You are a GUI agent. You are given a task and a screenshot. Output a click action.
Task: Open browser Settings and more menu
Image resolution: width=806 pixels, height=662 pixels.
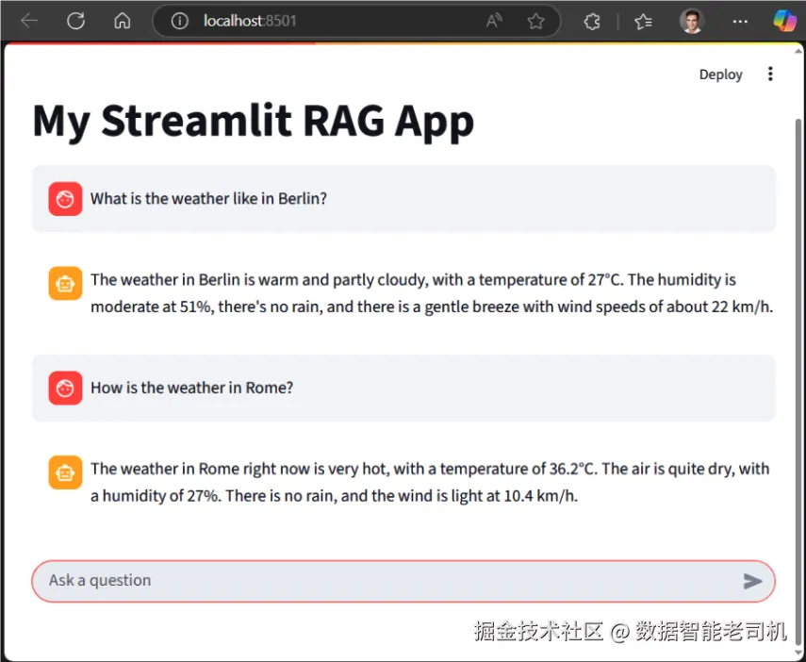pyautogui.click(x=740, y=21)
